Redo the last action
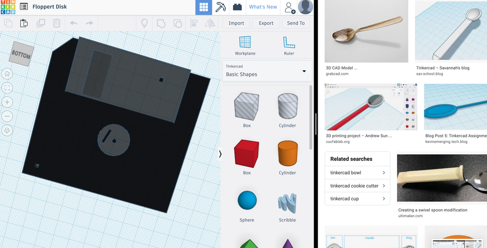Image resolution: width=487 pixels, height=248 pixels. [89, 23]
